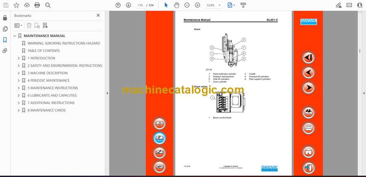Click the third round manual button on left bar
This screenshot has width=366, height=177.
click(159, 153)
